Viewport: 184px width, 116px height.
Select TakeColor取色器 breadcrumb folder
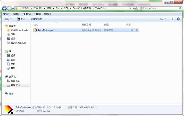click(82, 8)
